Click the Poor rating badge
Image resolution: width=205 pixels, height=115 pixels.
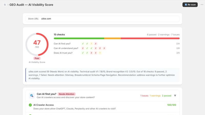point(37,58)
